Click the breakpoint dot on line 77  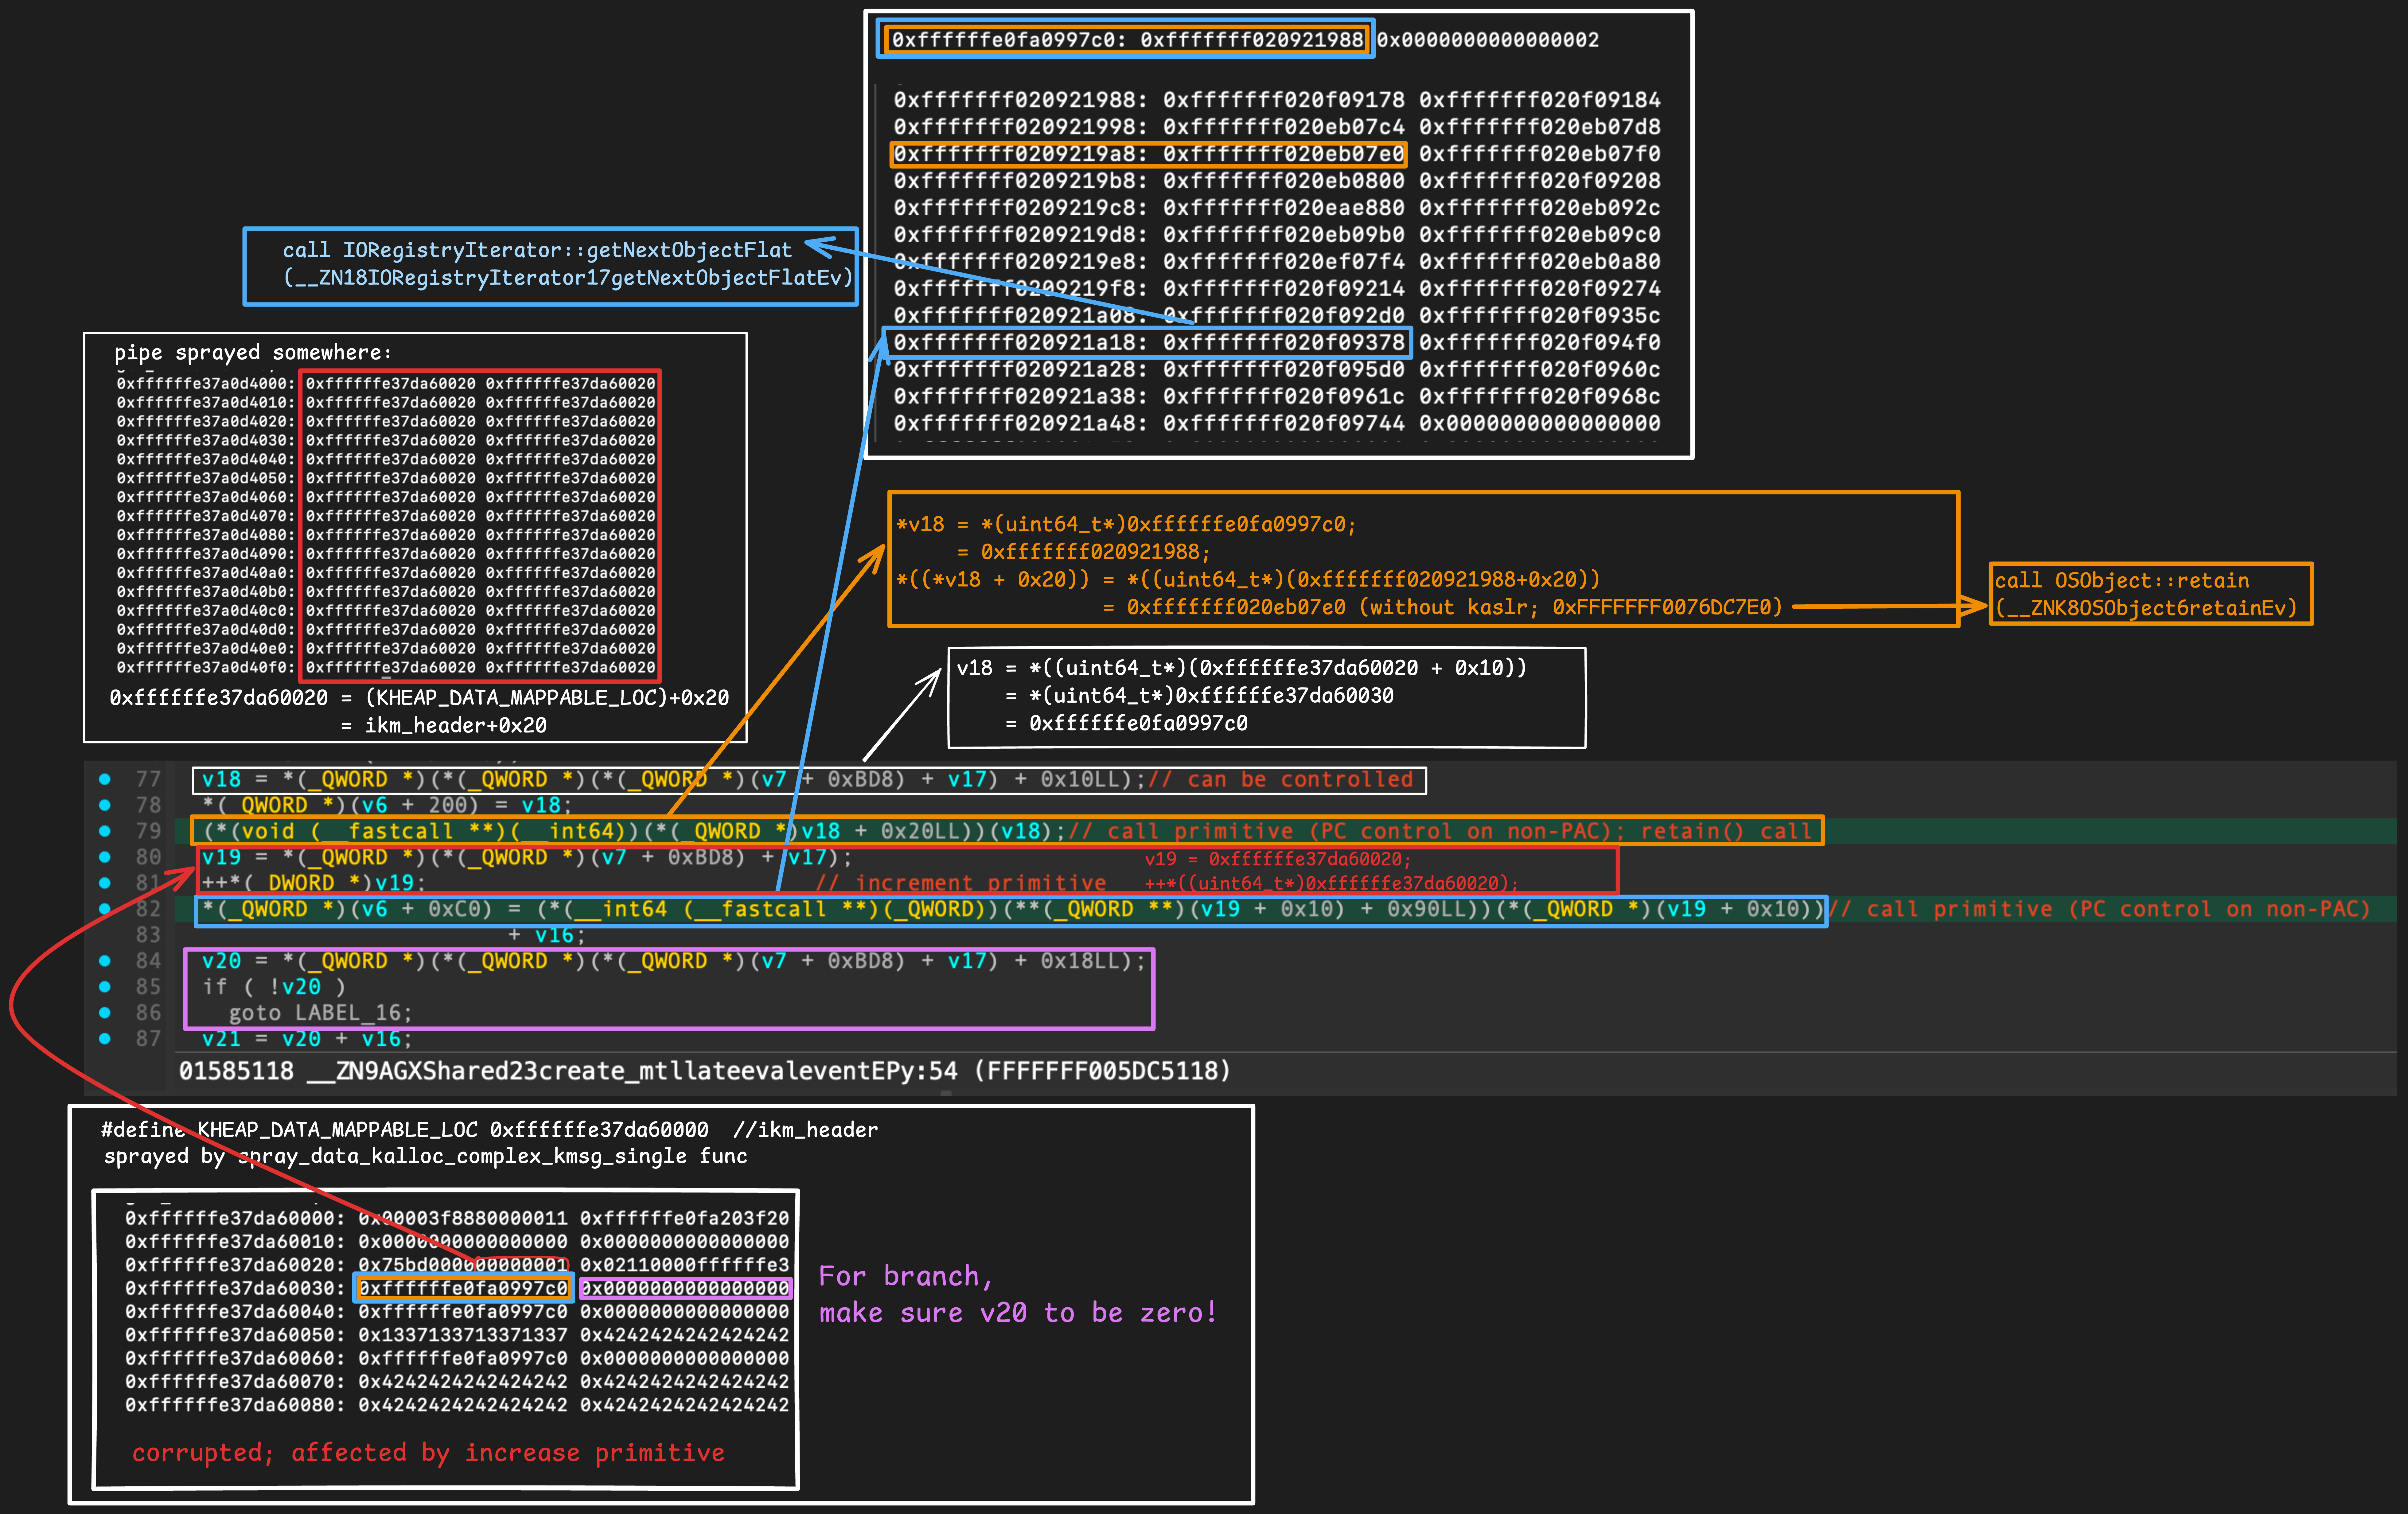[105, 779]
